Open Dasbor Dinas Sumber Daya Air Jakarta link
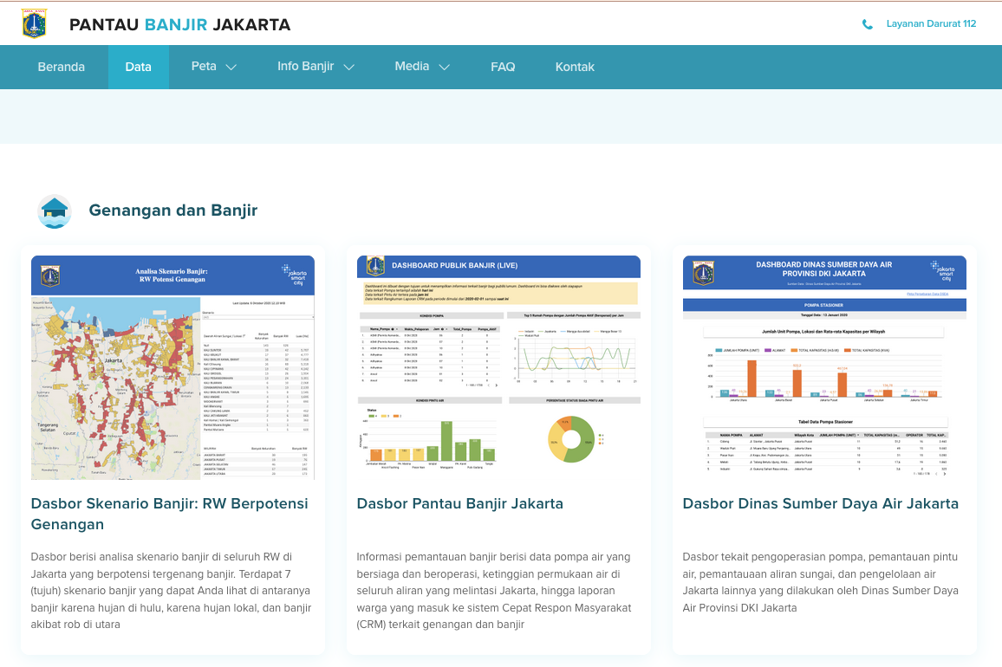Screen dimensions: 1002x667 pos(821,503)
